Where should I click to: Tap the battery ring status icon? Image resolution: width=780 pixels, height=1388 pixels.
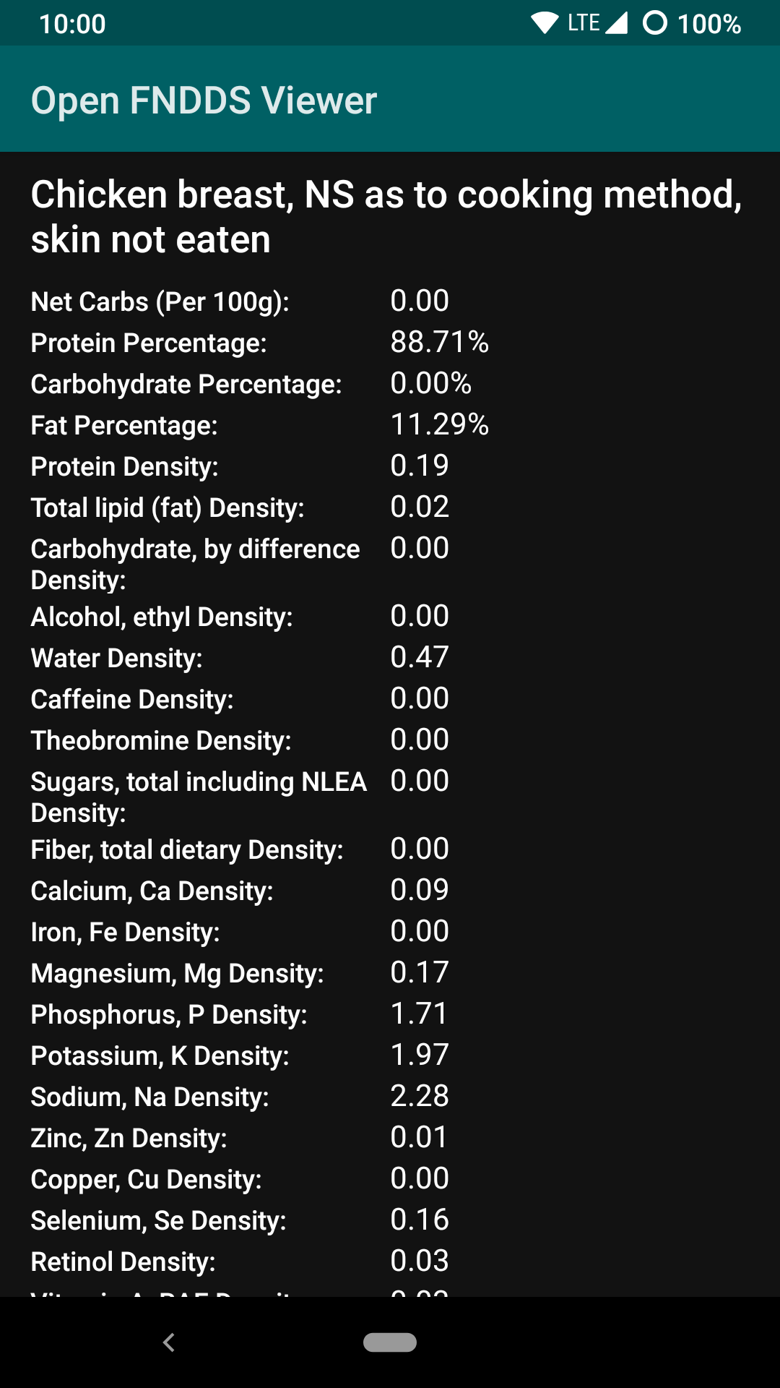[x=654, y=23]
